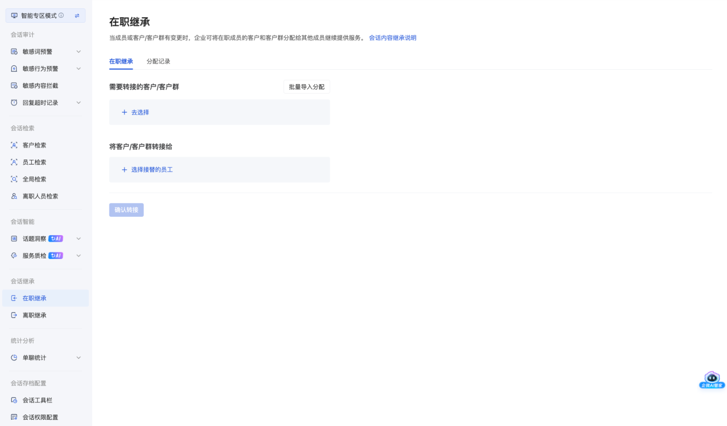Click the 批量导入分配 button
The height and width of the screenshot is (426, 727).
[x=307, y=87]
